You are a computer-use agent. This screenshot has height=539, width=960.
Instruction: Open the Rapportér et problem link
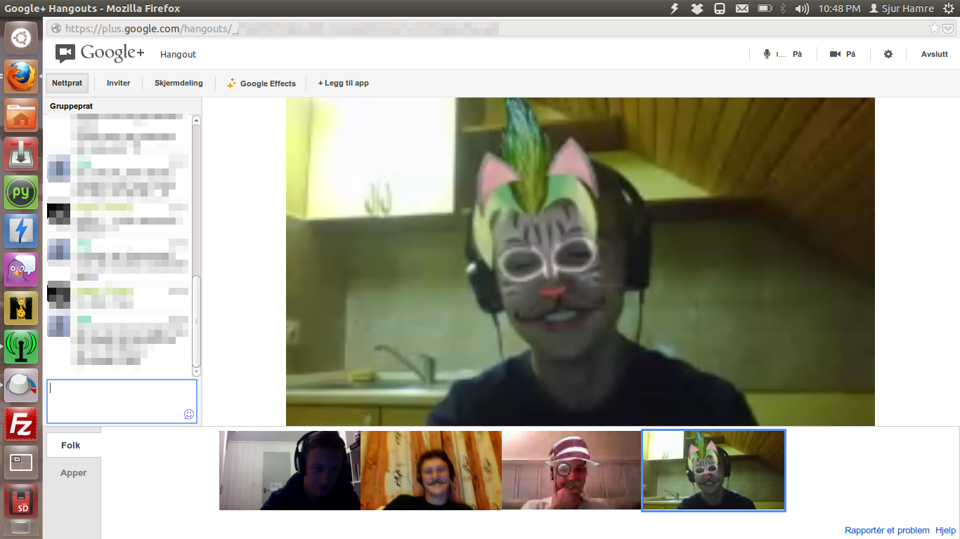click(x=887, y=531)
